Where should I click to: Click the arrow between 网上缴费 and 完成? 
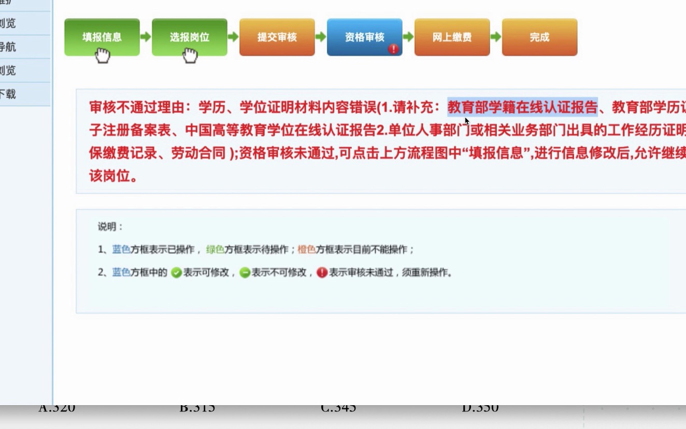click(x=496, y=37)
